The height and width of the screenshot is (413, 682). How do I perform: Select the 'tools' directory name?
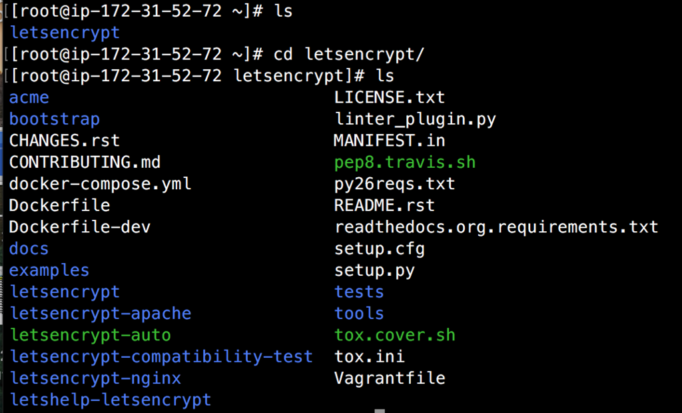[359, 314]
